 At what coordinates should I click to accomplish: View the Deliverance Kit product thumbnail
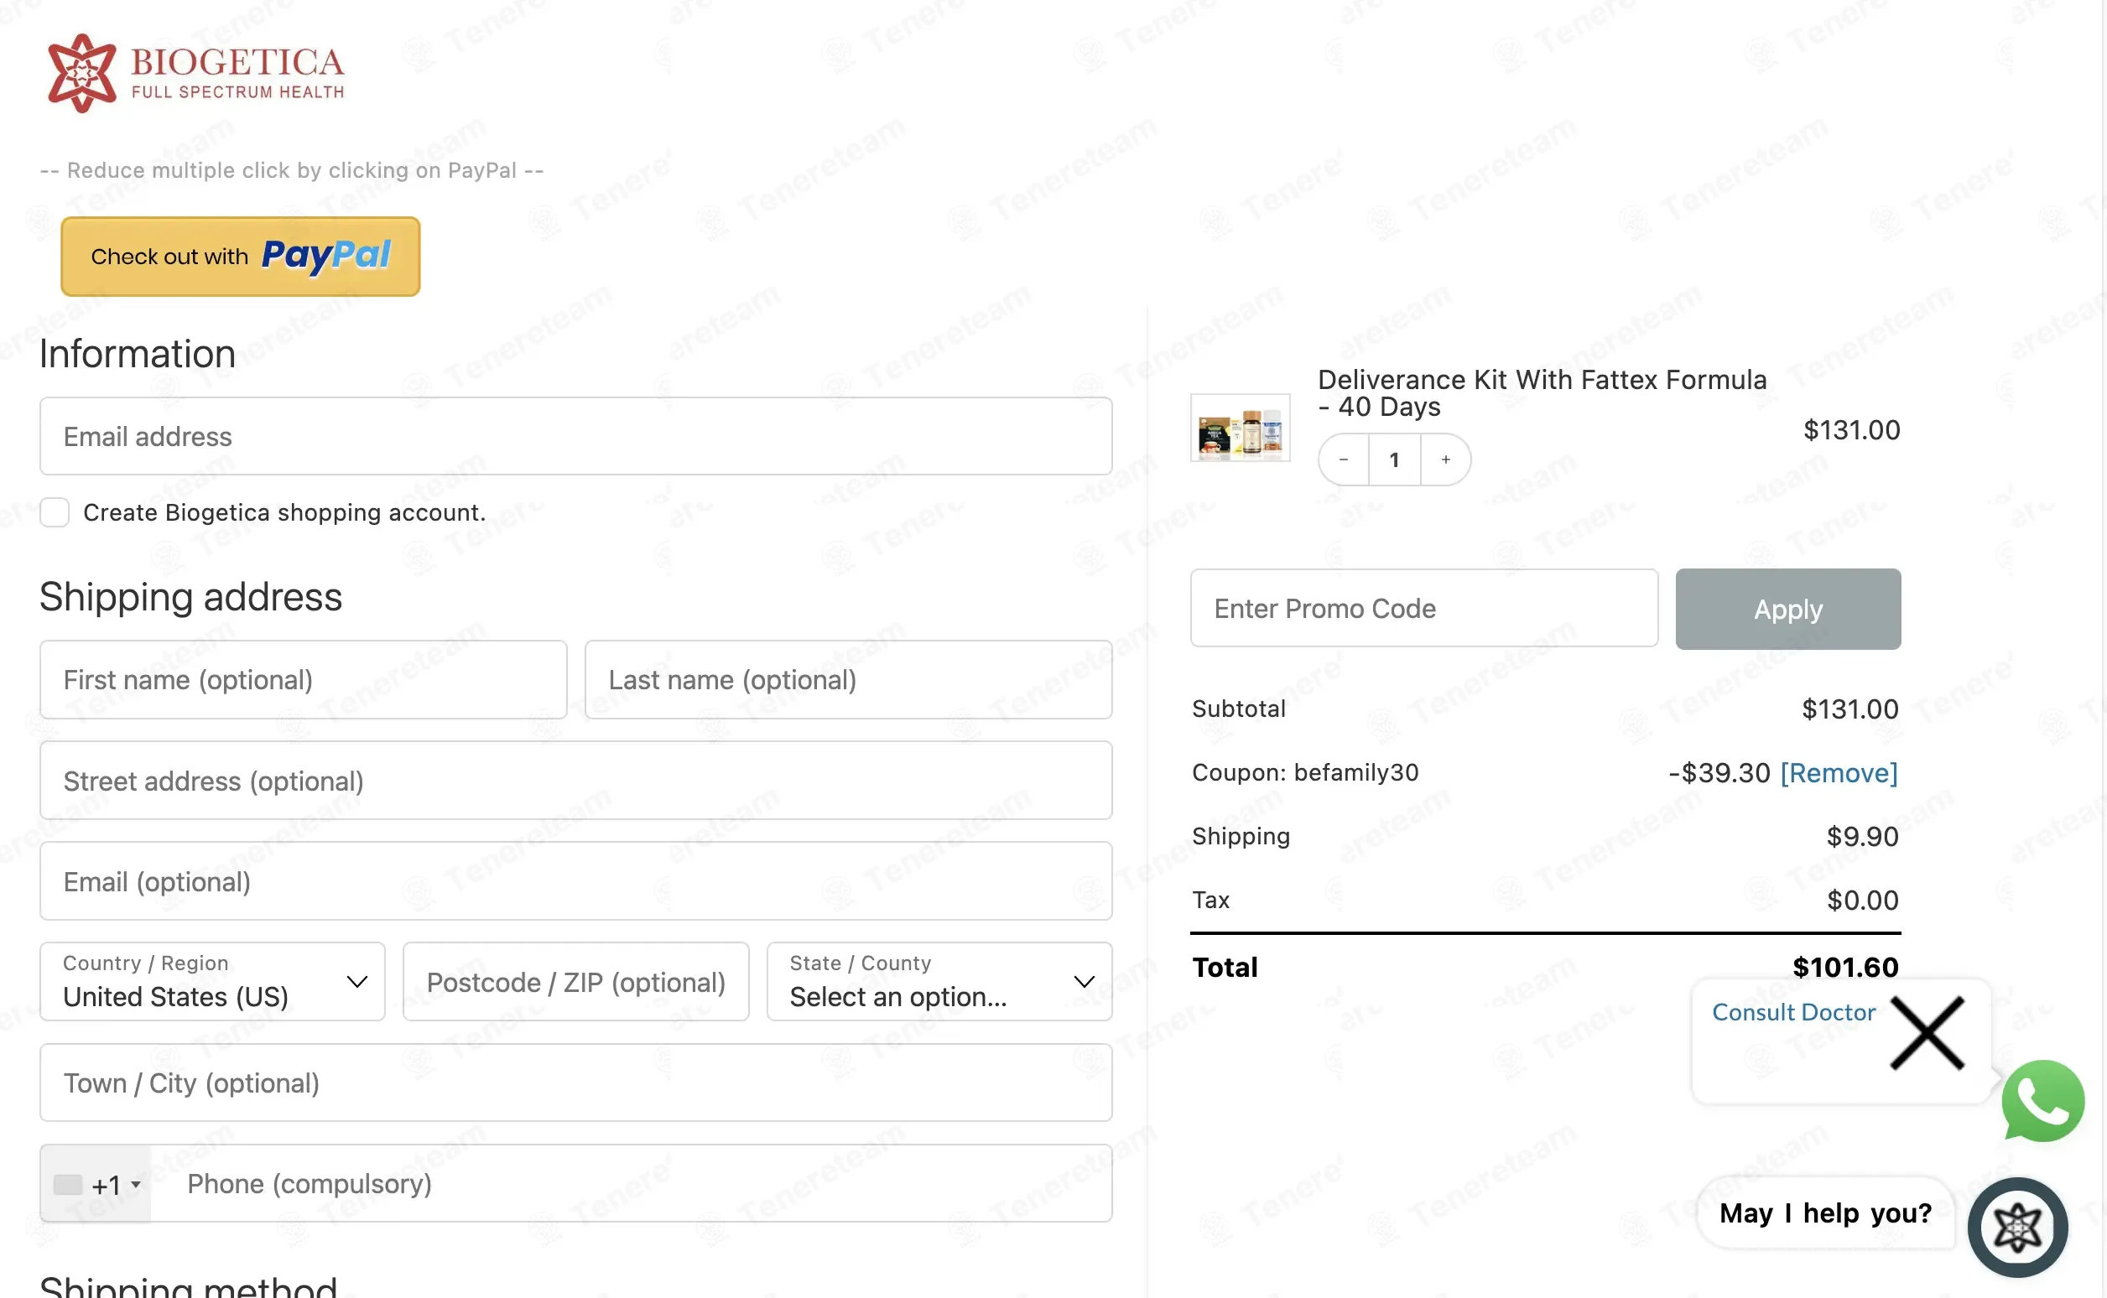point(1241,428)
